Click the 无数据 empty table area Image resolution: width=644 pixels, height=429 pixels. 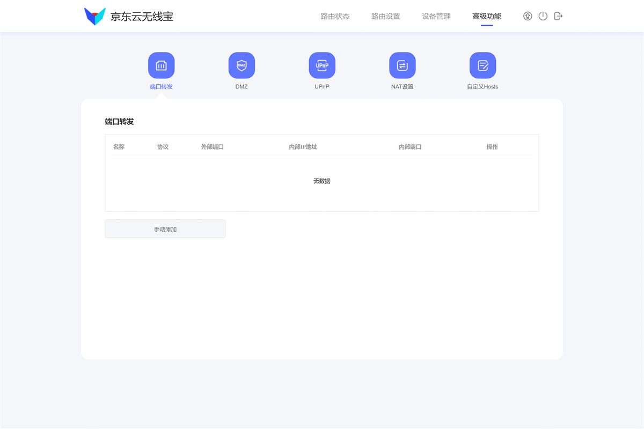point(321,181)
